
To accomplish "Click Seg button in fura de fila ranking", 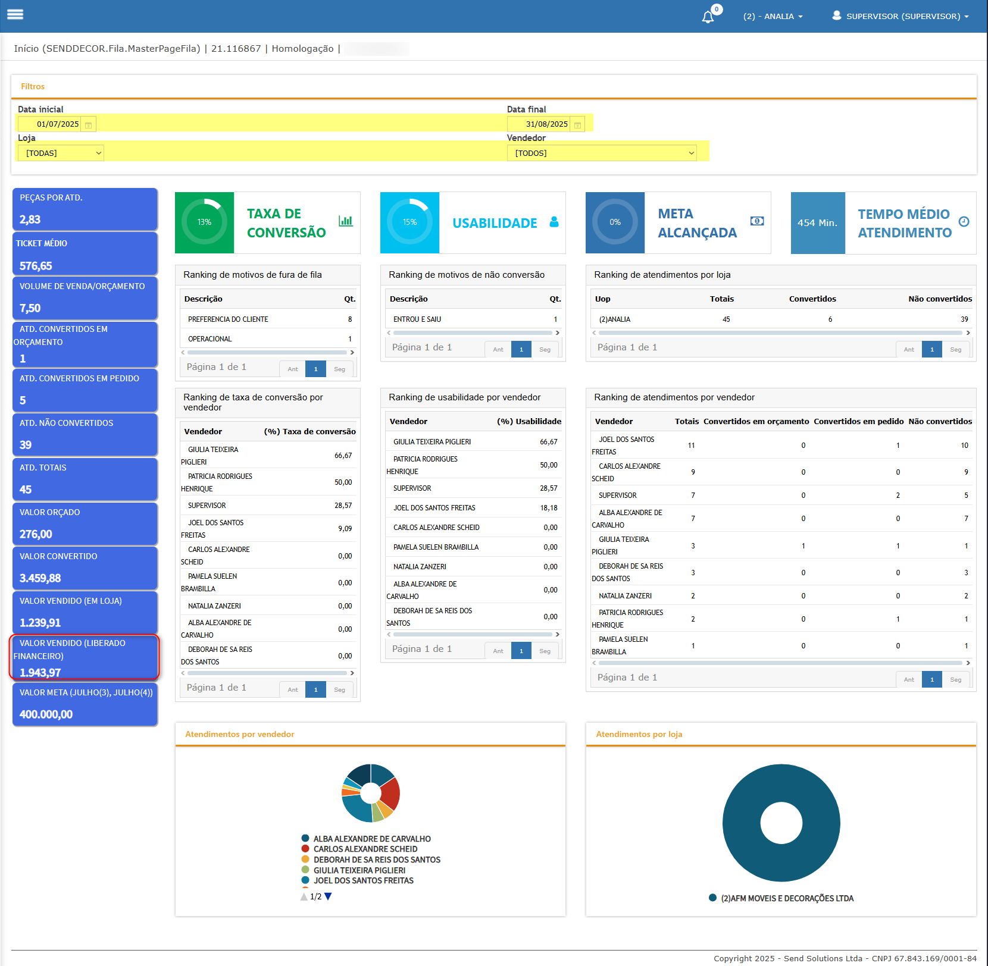I will tap(339, 369).
